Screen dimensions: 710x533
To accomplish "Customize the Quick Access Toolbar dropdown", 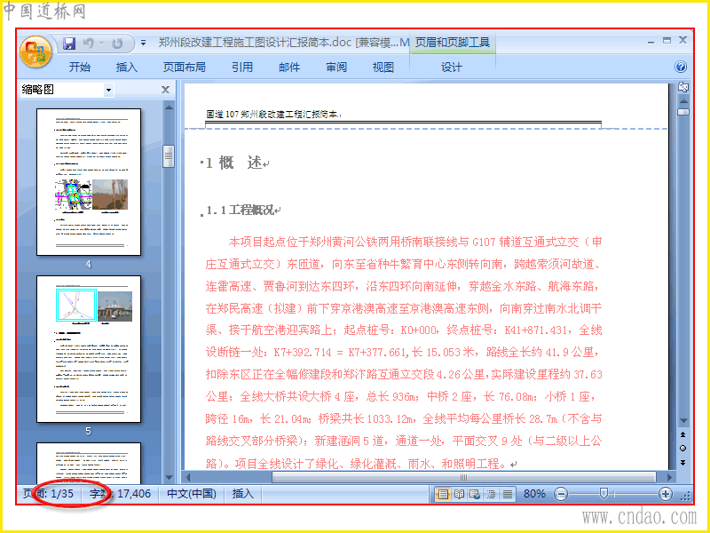I will 143,43.
